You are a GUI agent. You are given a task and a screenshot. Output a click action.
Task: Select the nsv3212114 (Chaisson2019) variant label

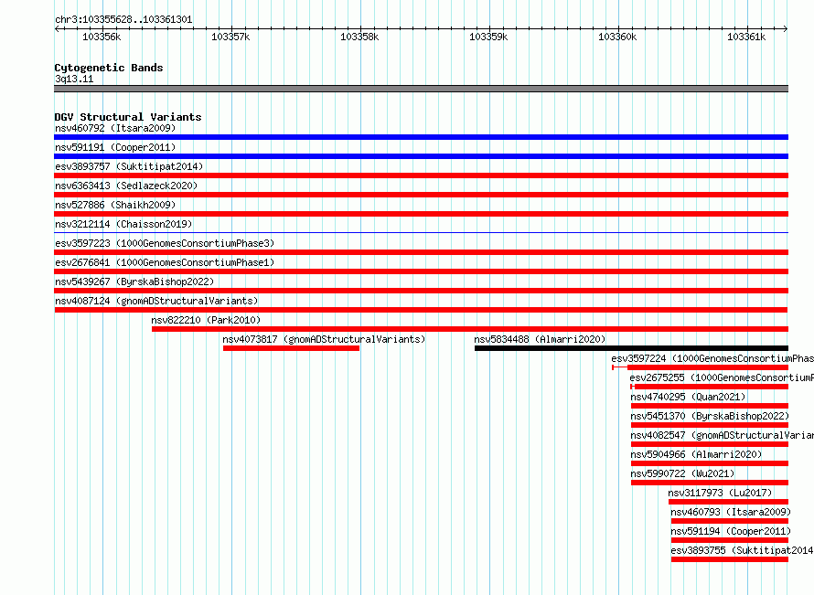[x=123, y=224]
